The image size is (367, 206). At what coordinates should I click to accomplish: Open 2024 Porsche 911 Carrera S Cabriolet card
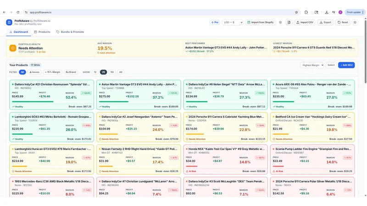pyautogui.click(x=225, y=127)
